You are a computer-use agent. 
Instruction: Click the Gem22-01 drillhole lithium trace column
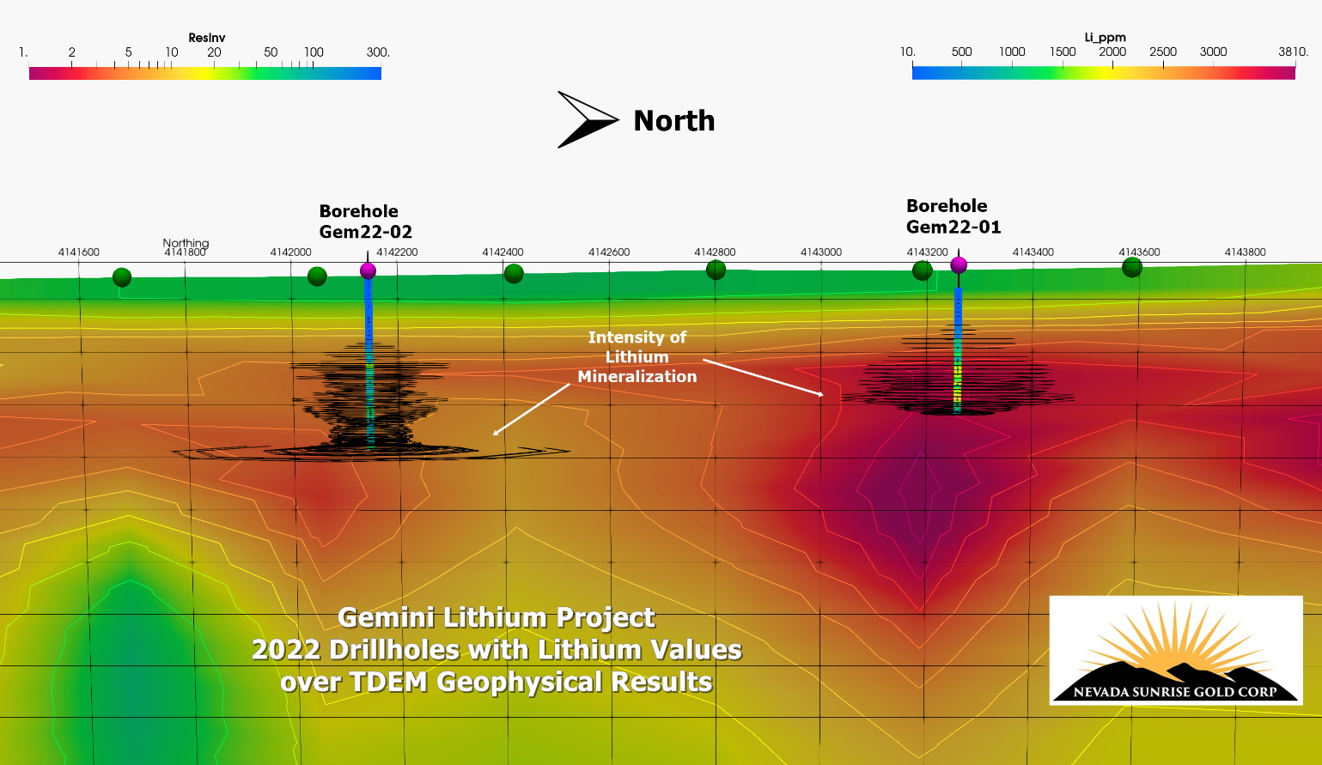click(x=958, y=350)
